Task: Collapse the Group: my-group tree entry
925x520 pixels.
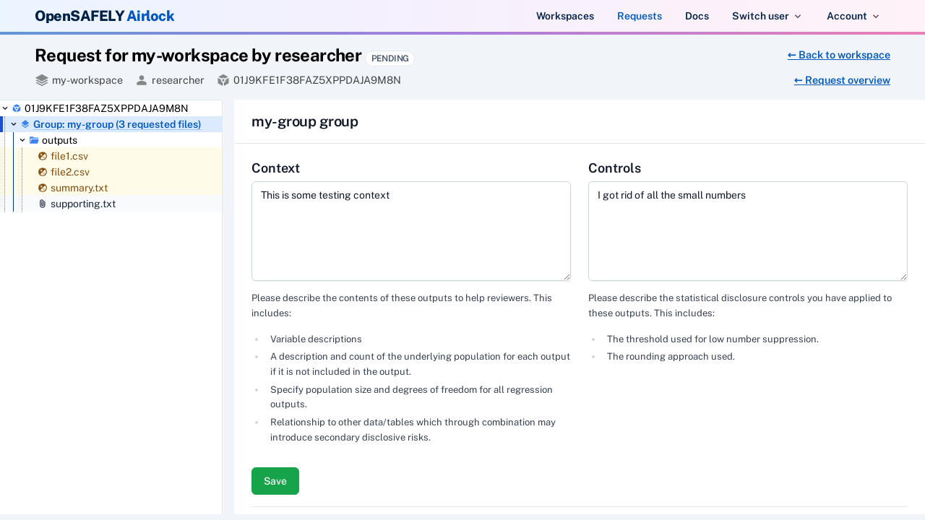Action: coord(13,123)
